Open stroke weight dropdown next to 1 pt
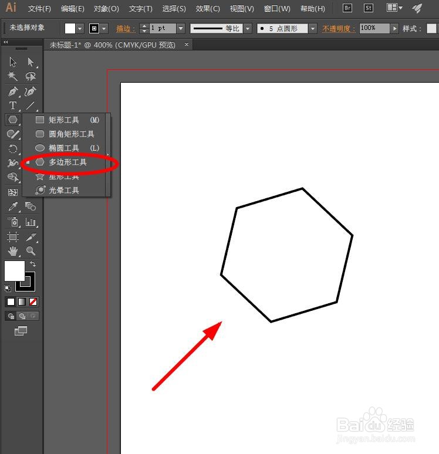Screen dimensions: 439x454 coord(181,28)
